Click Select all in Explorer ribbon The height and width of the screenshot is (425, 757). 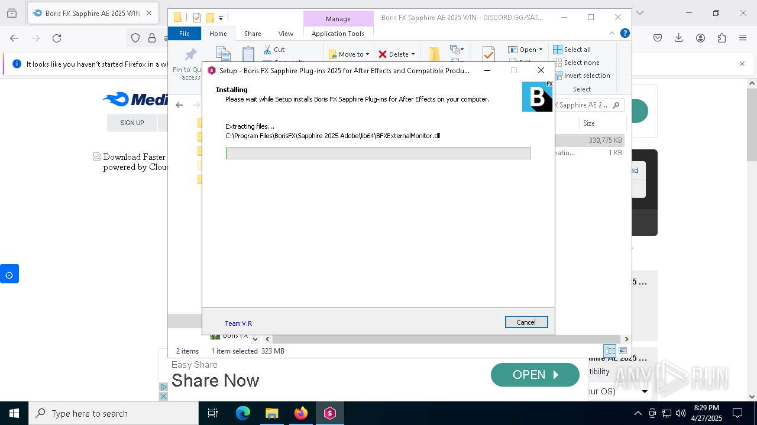pos(572,50)
